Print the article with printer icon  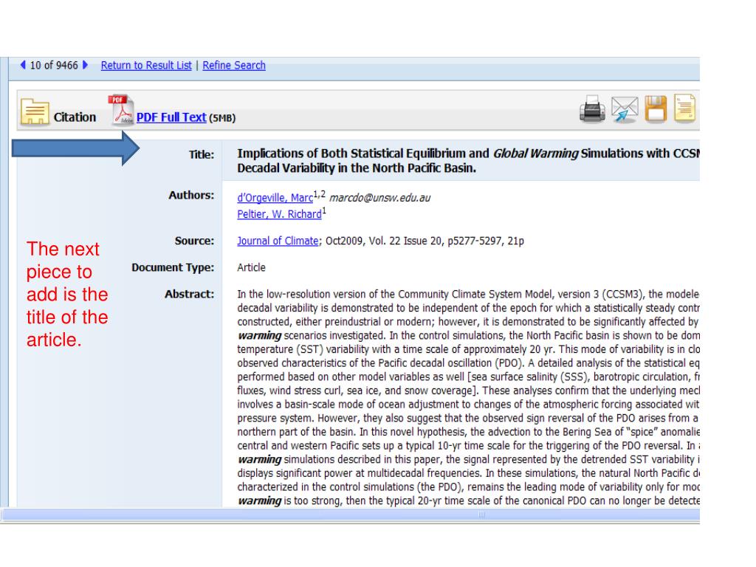pos(592,109)
